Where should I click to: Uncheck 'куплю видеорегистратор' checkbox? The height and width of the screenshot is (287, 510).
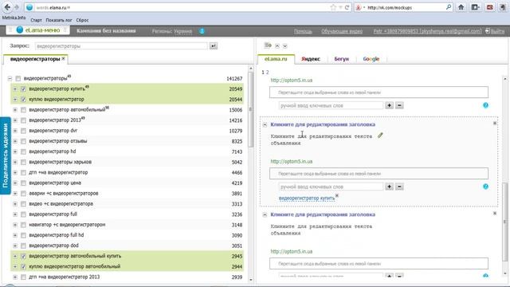[x=23, y=99]
